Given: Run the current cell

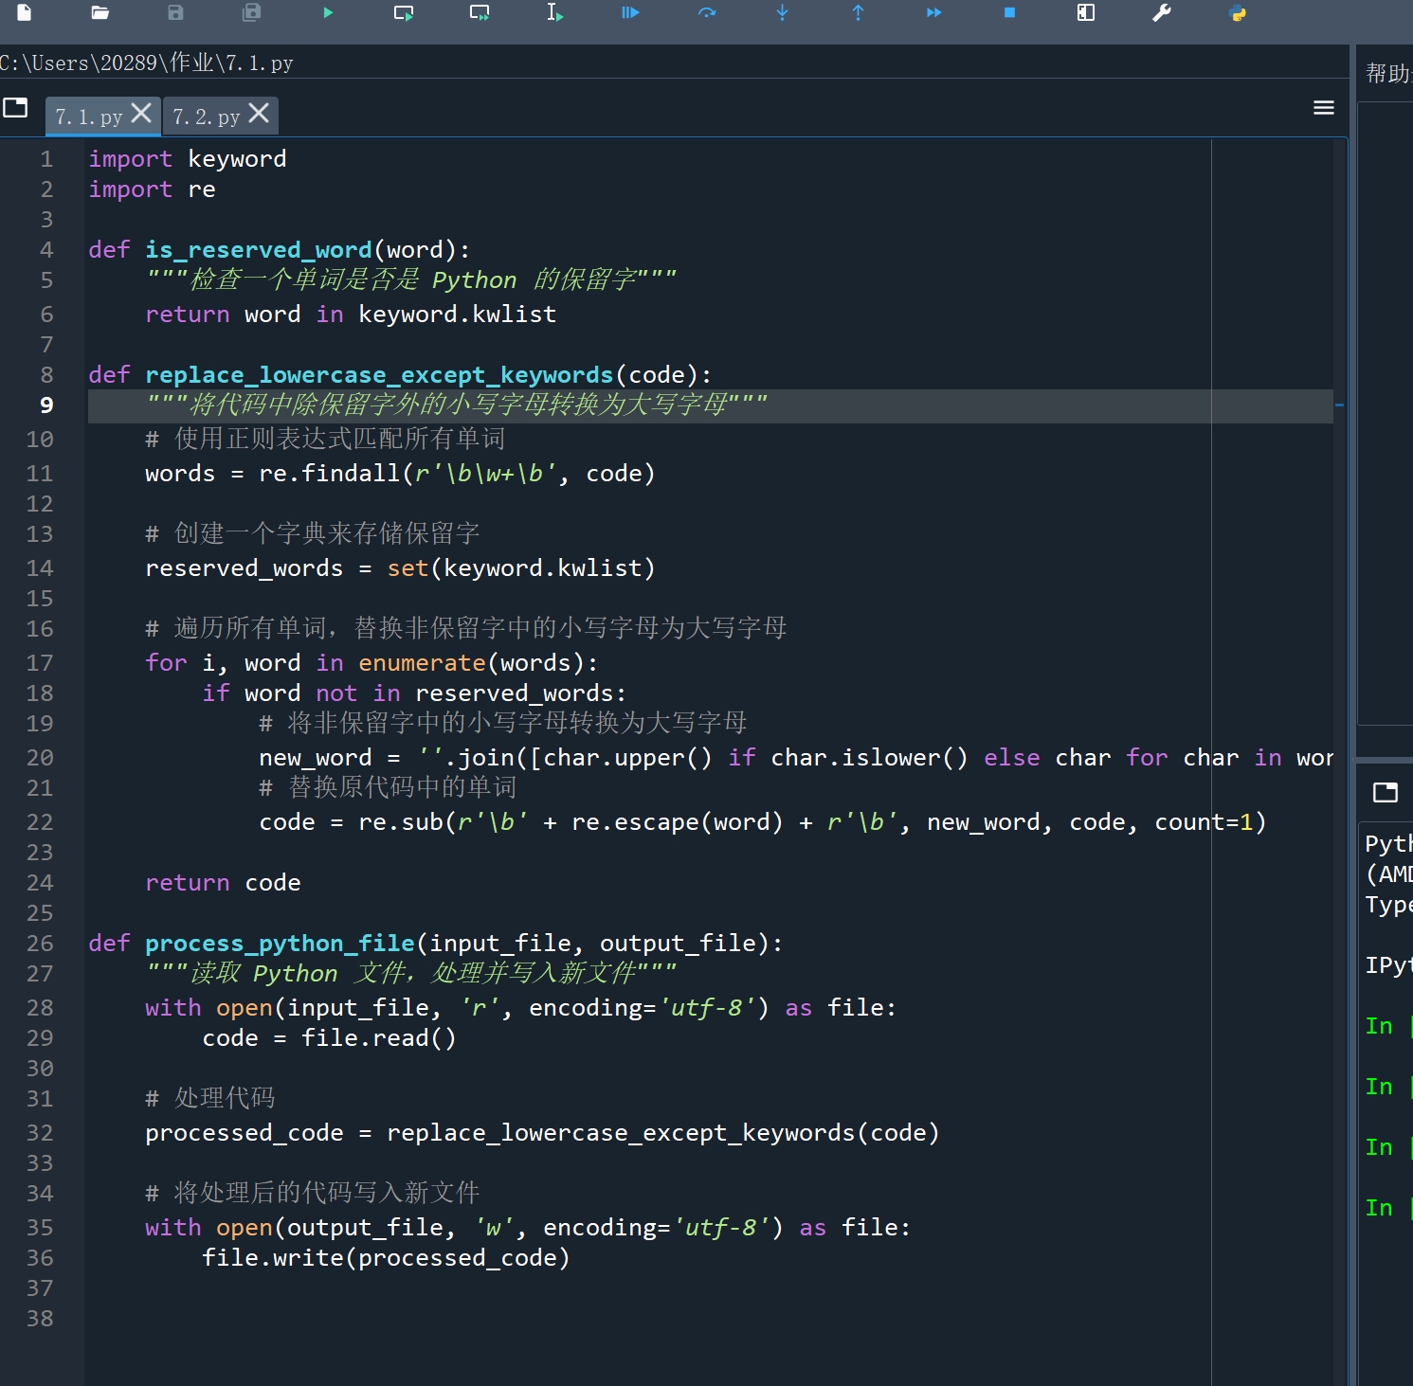Looking at the screenshot, I should coord(404,12).
